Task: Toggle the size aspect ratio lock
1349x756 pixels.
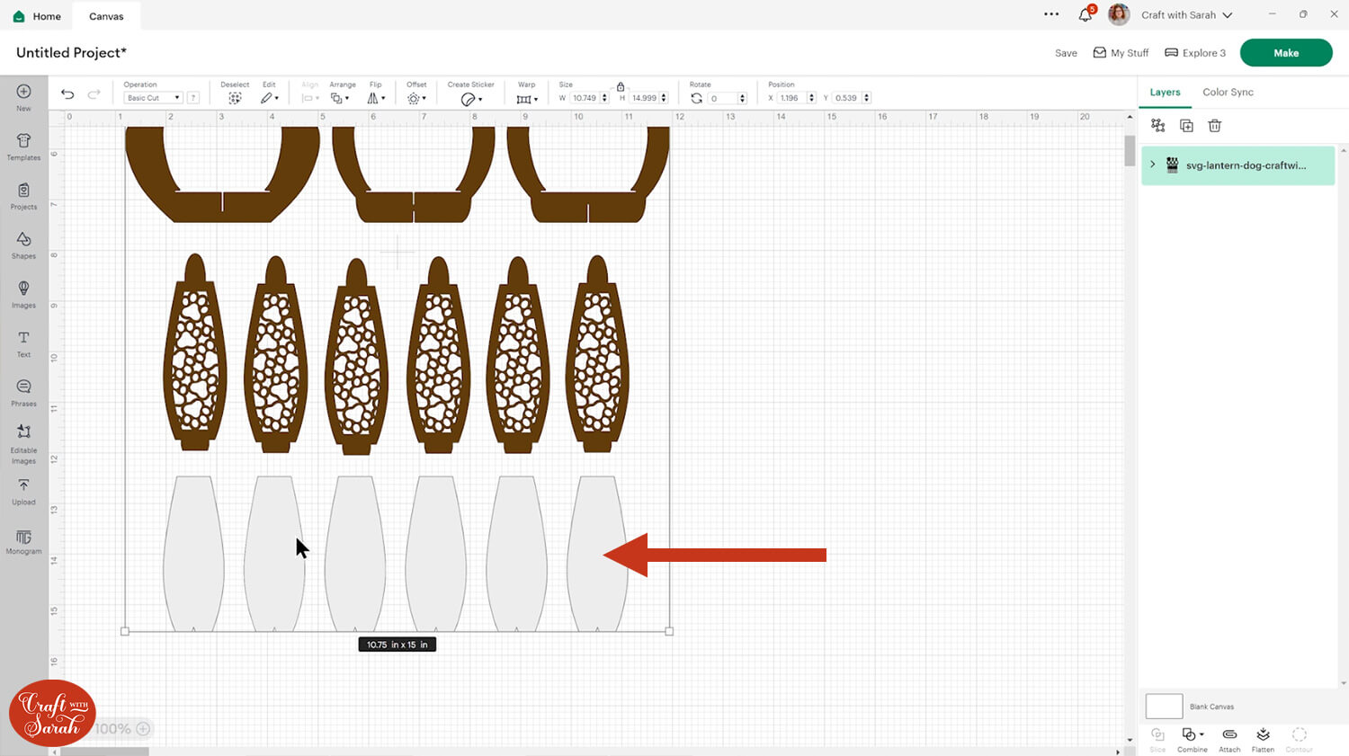Action: 621,86
